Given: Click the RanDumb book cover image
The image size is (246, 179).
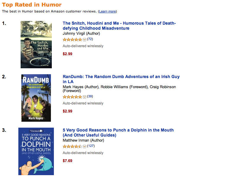Looking at the screenshot, I should click(36, 98).
